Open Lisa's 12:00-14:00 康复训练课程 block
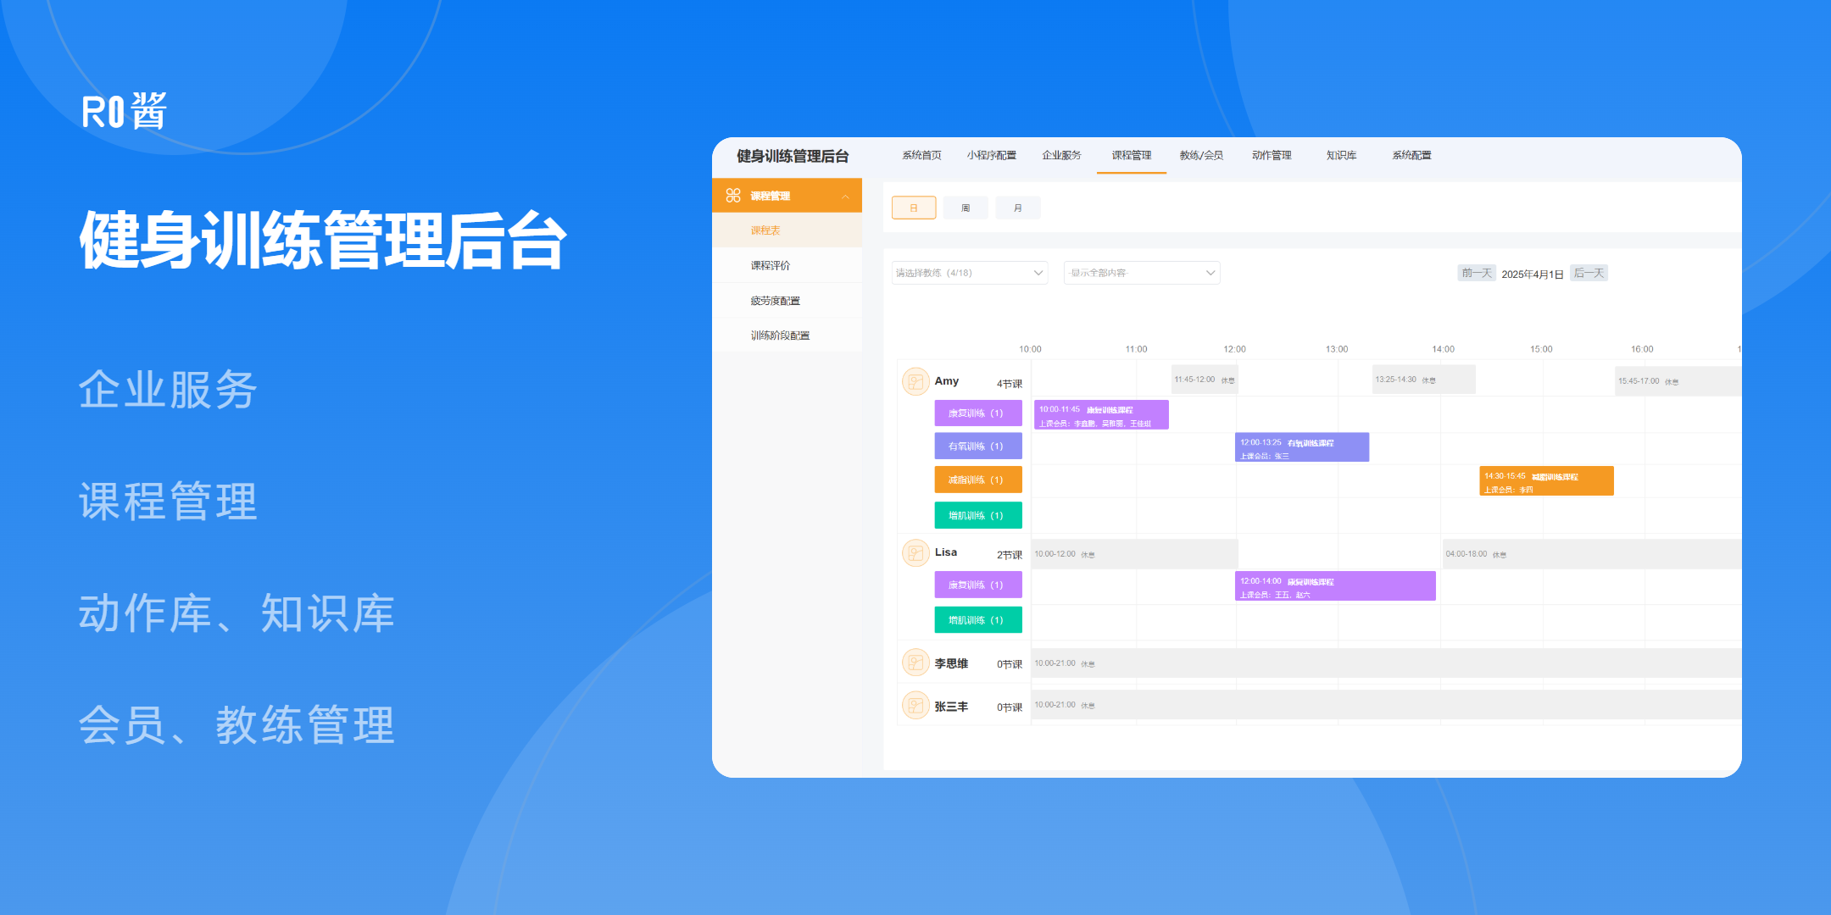Viewport: 1831px width, 915px height. (1335, 586)
